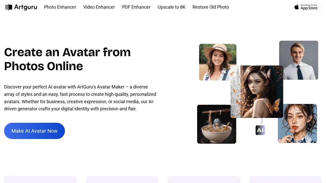This screenshot has width=326, height=183.
Task: Open PDF Enhancer from the navigation bar
Action: (x=136, y=7)
